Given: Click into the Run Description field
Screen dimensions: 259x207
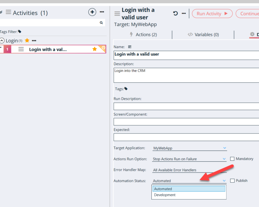Looking at the screenshot, I should [186, 106].
